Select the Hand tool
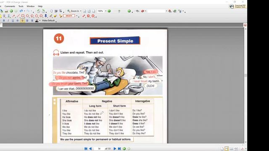The height and width of the screenshot is (151, 269). tap(51, 11)
